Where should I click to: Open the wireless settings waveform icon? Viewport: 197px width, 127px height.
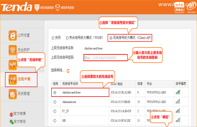[12, 65]
